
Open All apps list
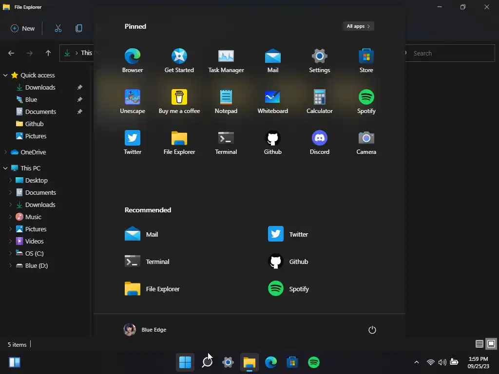(x=358, y=26)
